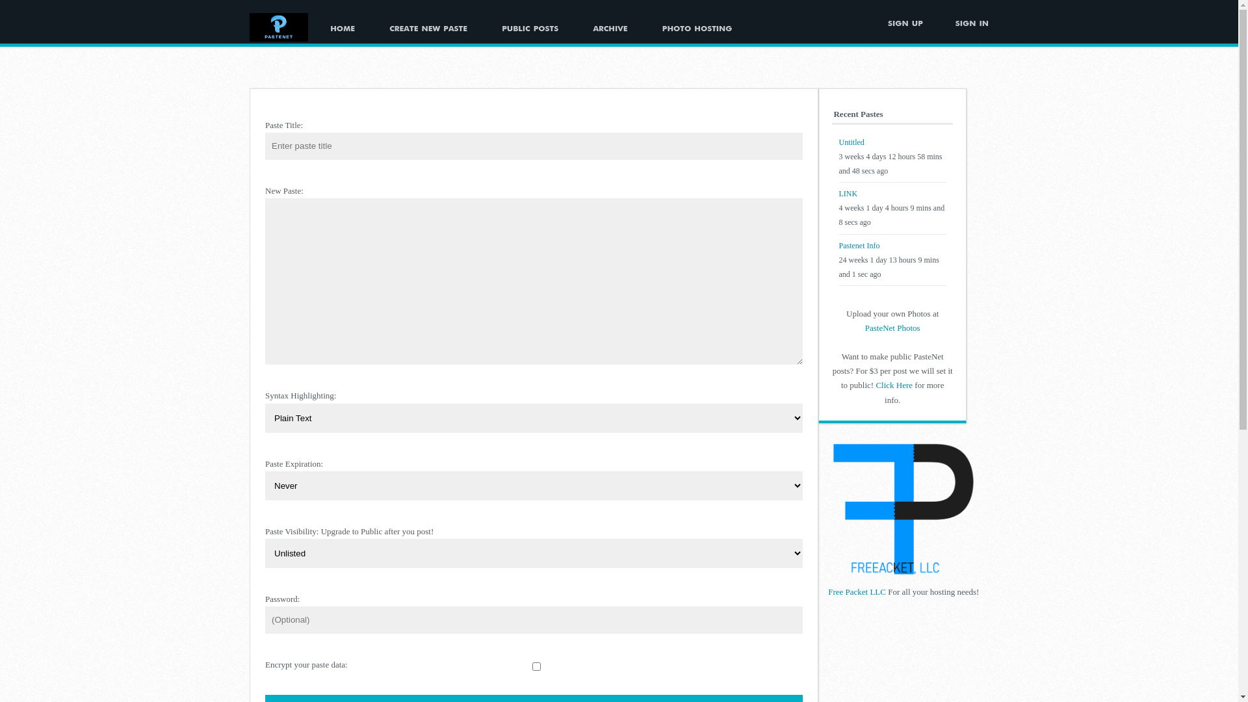The image size is (1248, 702).
Task: Open the Paste Visibility dropdown
Action: [534, 553]
